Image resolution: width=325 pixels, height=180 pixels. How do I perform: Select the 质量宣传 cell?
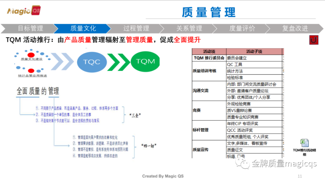(209, 149)
